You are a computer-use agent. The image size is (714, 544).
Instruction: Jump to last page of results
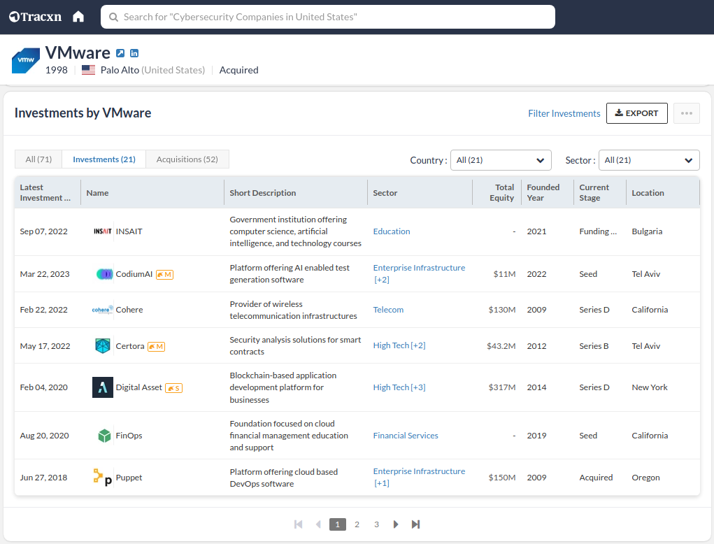(415, 524)
